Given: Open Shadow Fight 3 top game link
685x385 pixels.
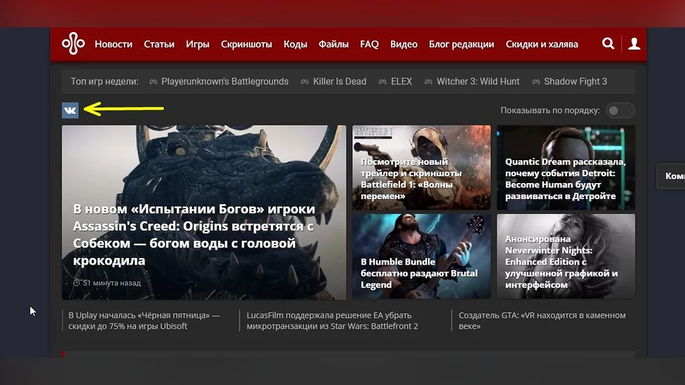Looking at the screenshot, I should (575, 82).
